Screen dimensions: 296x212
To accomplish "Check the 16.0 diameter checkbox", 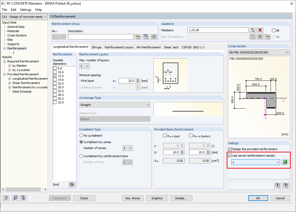I will point(55,83).
